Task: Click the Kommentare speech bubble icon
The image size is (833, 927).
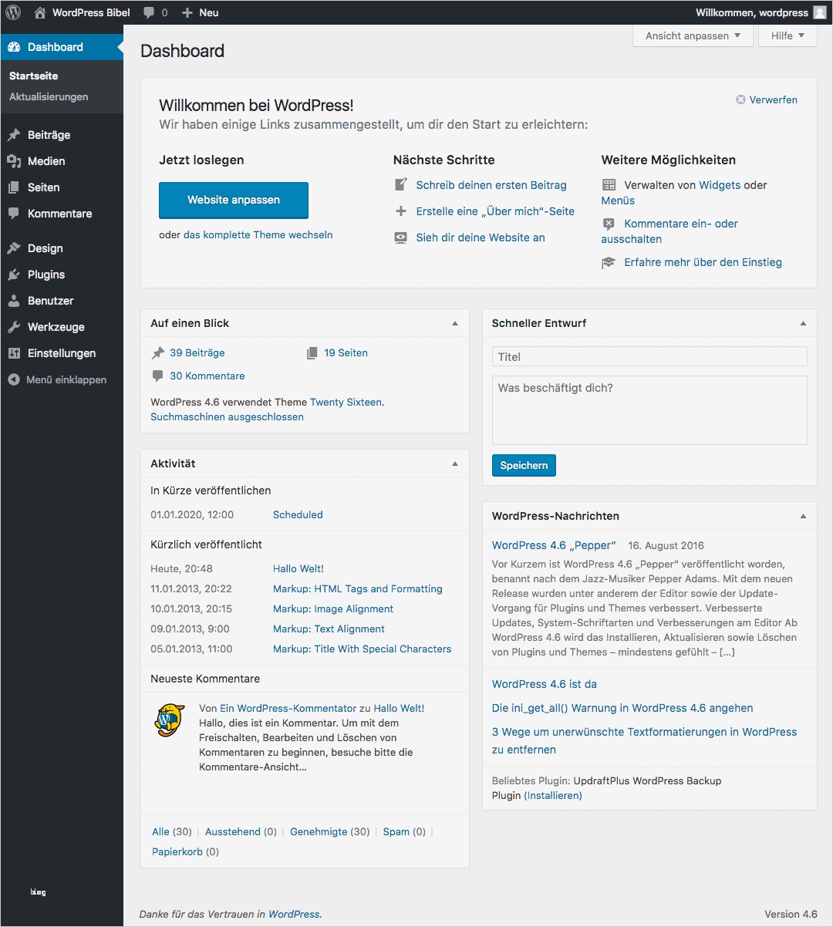Action: pos(14,214)
